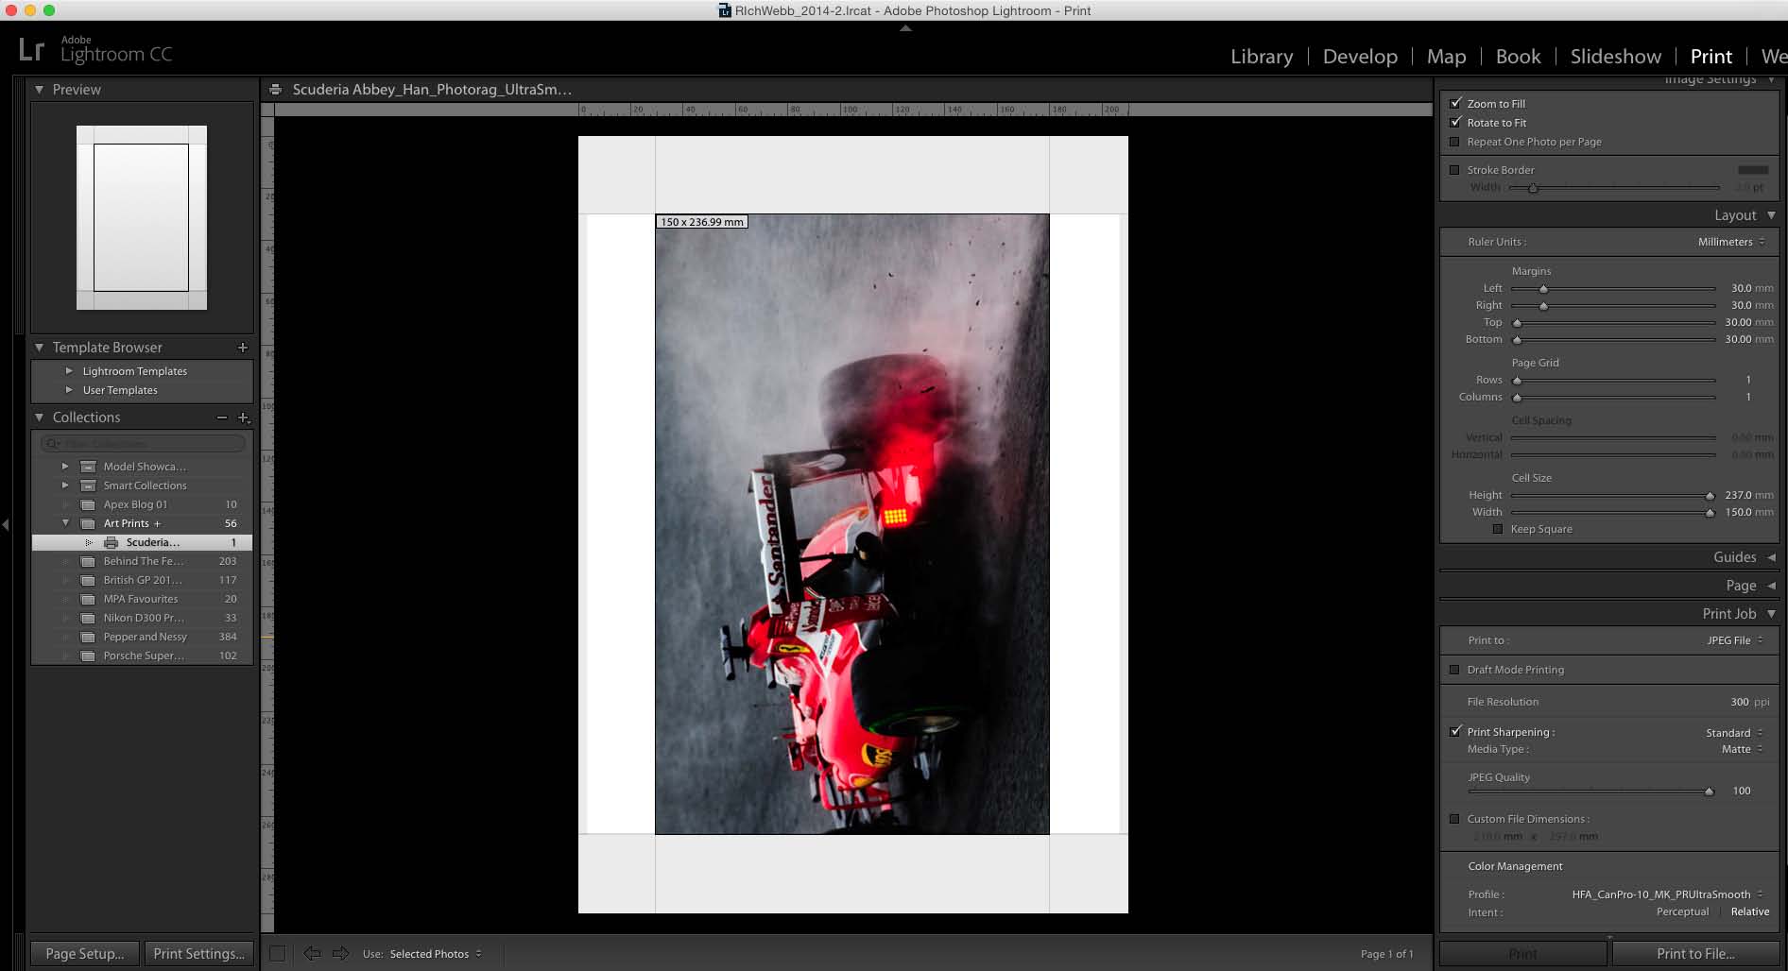Select the British GP collection

click(x=143, y=580)
